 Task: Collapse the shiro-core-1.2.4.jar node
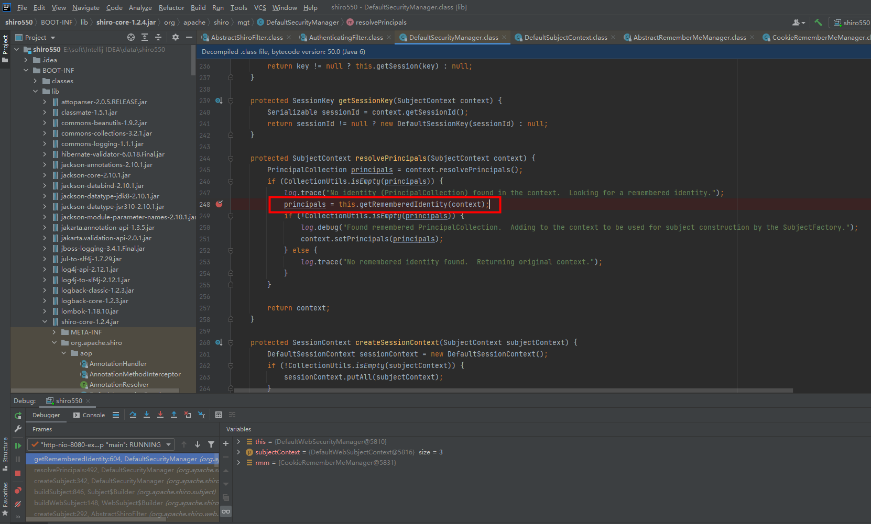pos(45,321)
